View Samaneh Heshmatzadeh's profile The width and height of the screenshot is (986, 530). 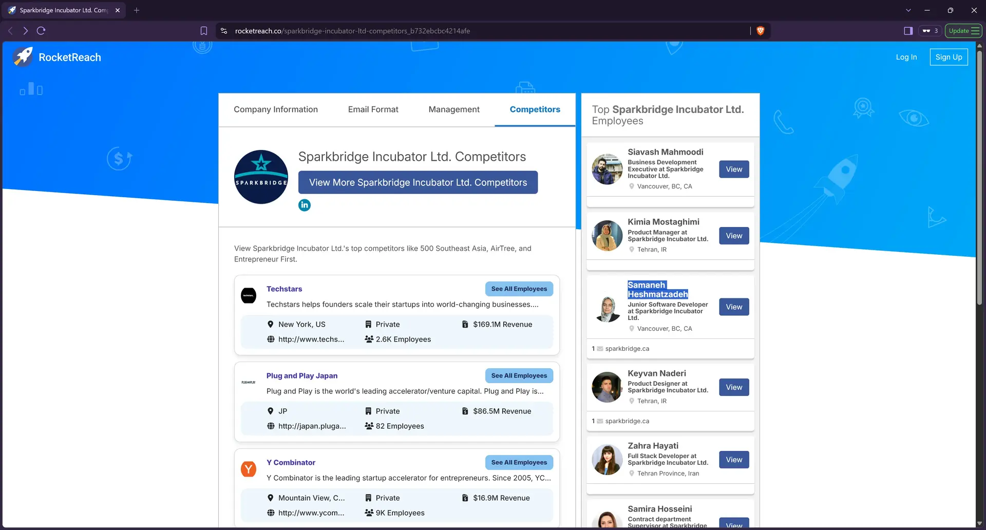[x=734, y=307]
